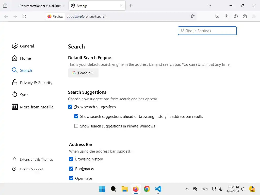Open Firefox Support link
This screenshot has width=260, height=195.
click(x=31, y=169)
